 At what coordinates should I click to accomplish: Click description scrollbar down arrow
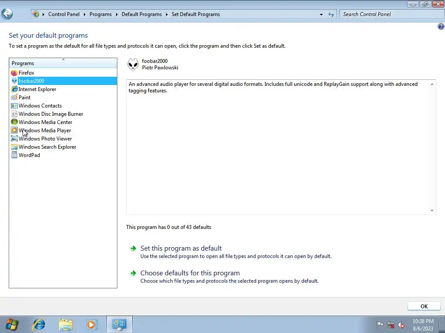point(432,211)
